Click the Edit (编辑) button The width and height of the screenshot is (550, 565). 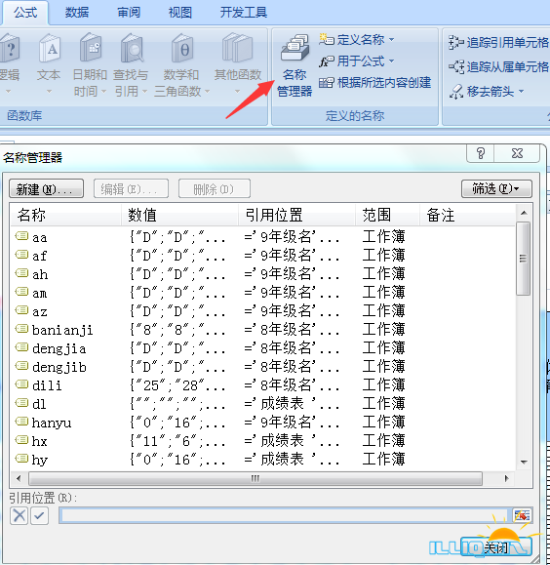pos(131,188)
